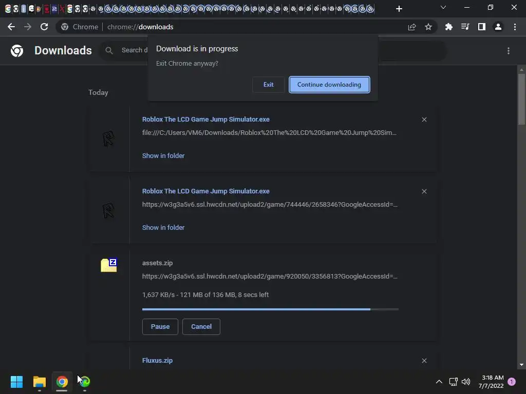Switch to the red X icon tab
Image resolution: width=526 pixels, height=394 pixels.
(62, 9)
